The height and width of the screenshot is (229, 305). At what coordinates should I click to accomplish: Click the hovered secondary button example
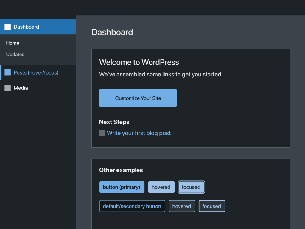[x=182, y=206]
